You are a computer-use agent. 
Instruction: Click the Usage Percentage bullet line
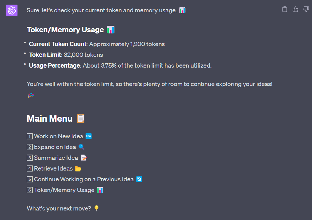coord(120,66)
